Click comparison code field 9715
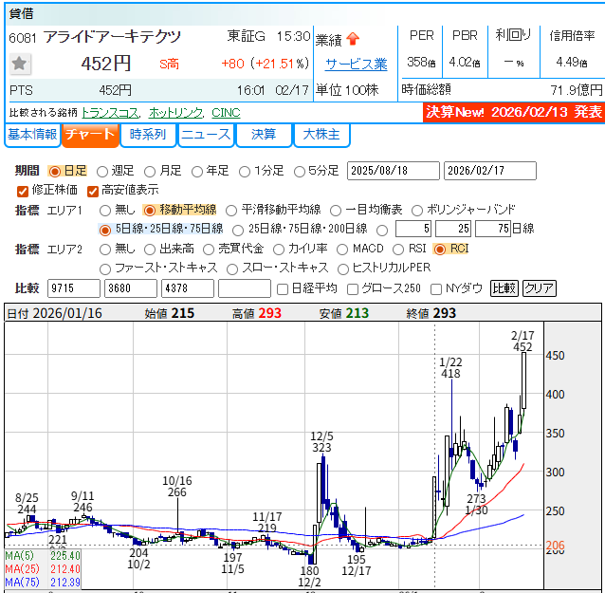 pyautogui.click(x=74, y=288)
